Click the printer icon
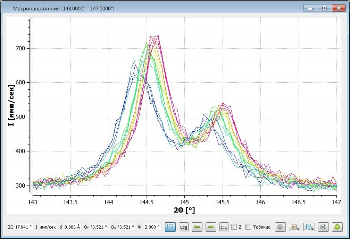 (x=323, y=227)
